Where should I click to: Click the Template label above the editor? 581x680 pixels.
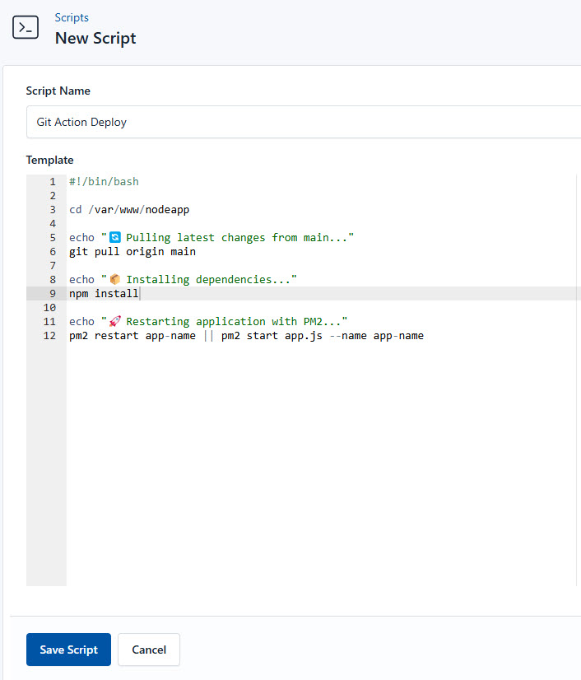point(48,160)
